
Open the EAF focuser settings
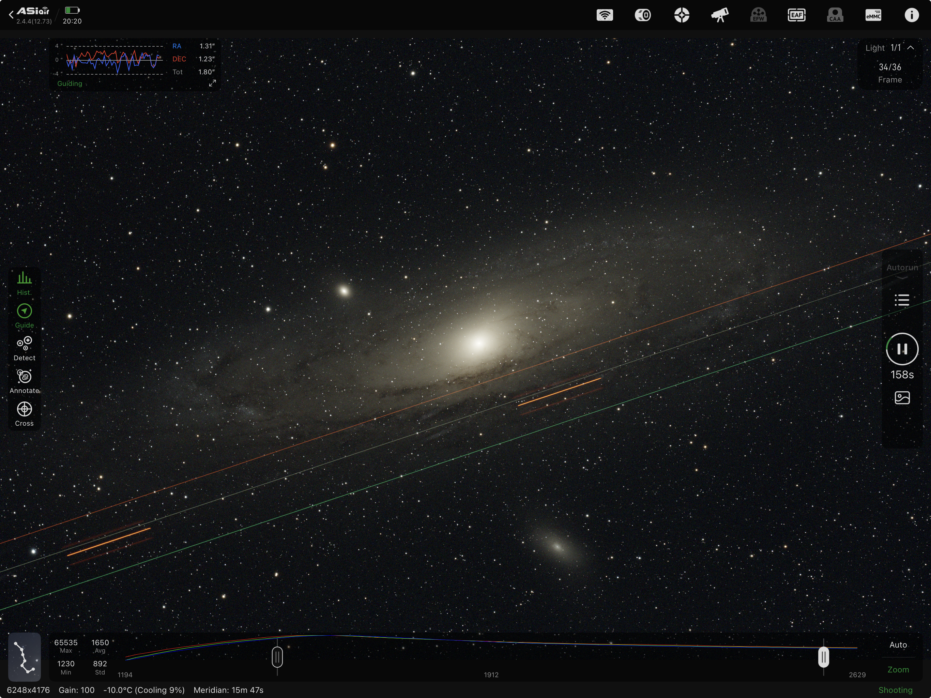(x=796, y=16)
